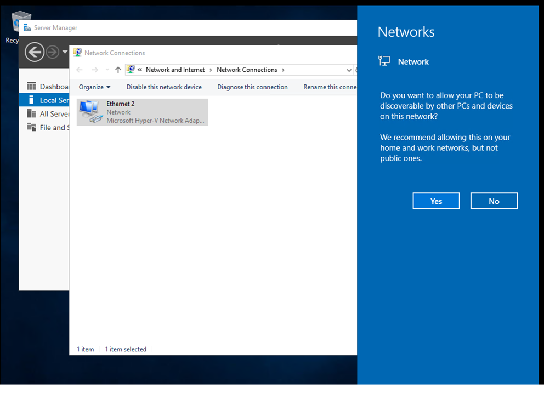The width and height of the screenshot is (544, 416).
Task: Click the network icon inside the address bar
Action: [131, 70]
